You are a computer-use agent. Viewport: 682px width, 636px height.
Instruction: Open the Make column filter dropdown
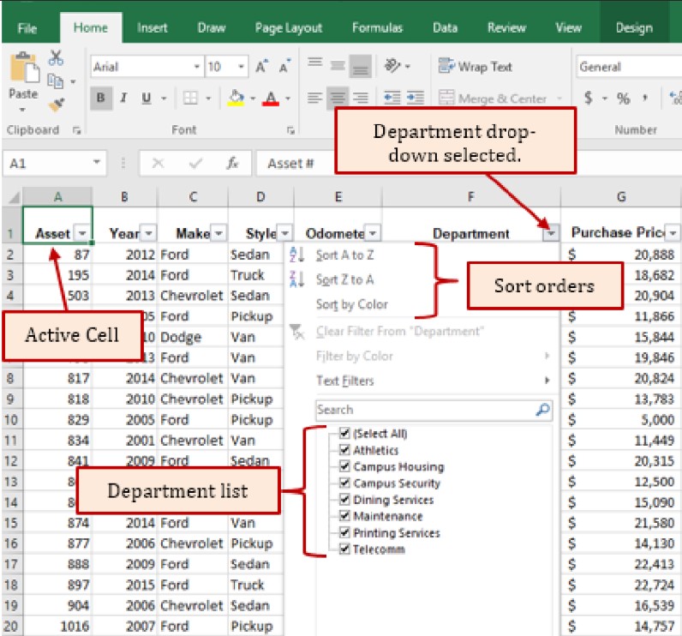click(218, 233)
